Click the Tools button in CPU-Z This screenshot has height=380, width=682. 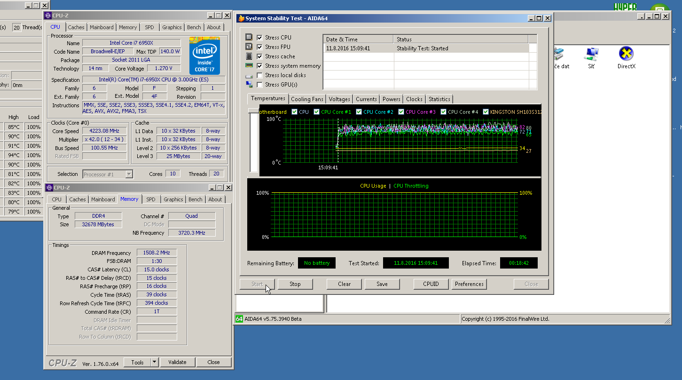click(138, 362)
